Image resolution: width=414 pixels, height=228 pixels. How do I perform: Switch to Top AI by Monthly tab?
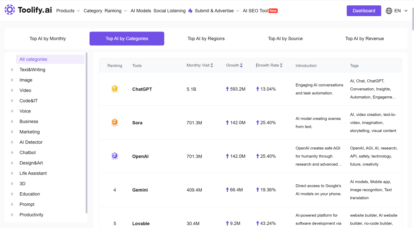click(48, 39)
